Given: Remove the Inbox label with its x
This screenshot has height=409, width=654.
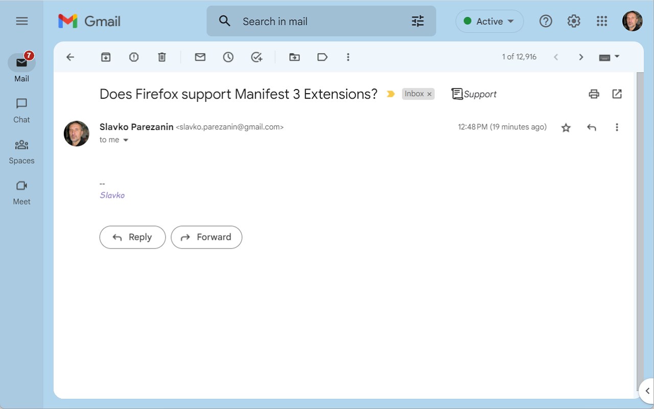Looking at the screenshot, I should pos(430,94).
